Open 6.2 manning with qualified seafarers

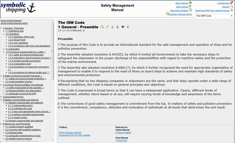[x=23, y=130]
